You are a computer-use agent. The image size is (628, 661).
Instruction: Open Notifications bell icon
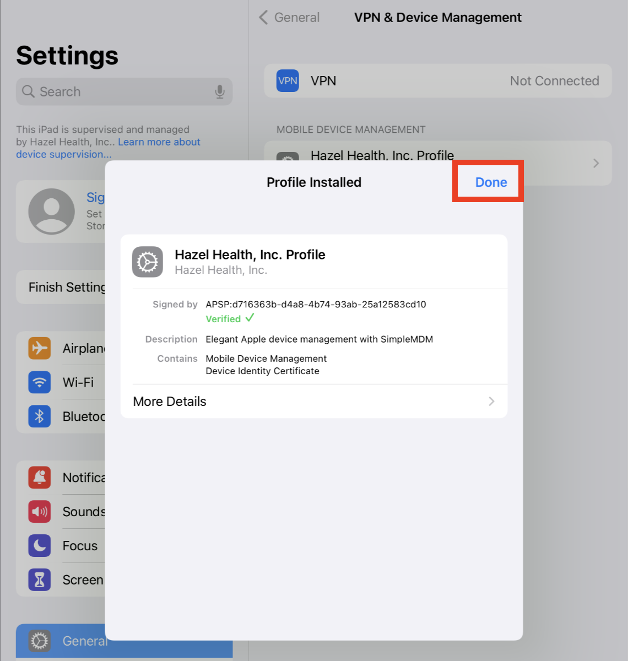click(x=40, y=478)
